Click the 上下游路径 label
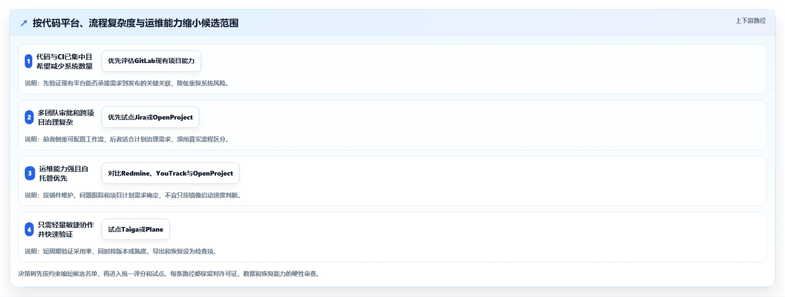785x297 pixels. (750, 21)
